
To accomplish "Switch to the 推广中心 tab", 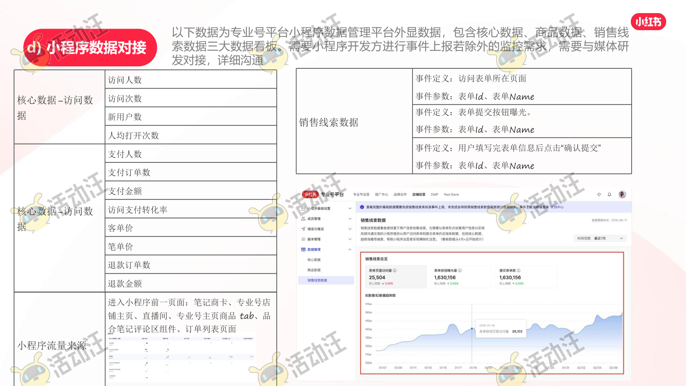I will pyautogui.click(x=382, y=195).
